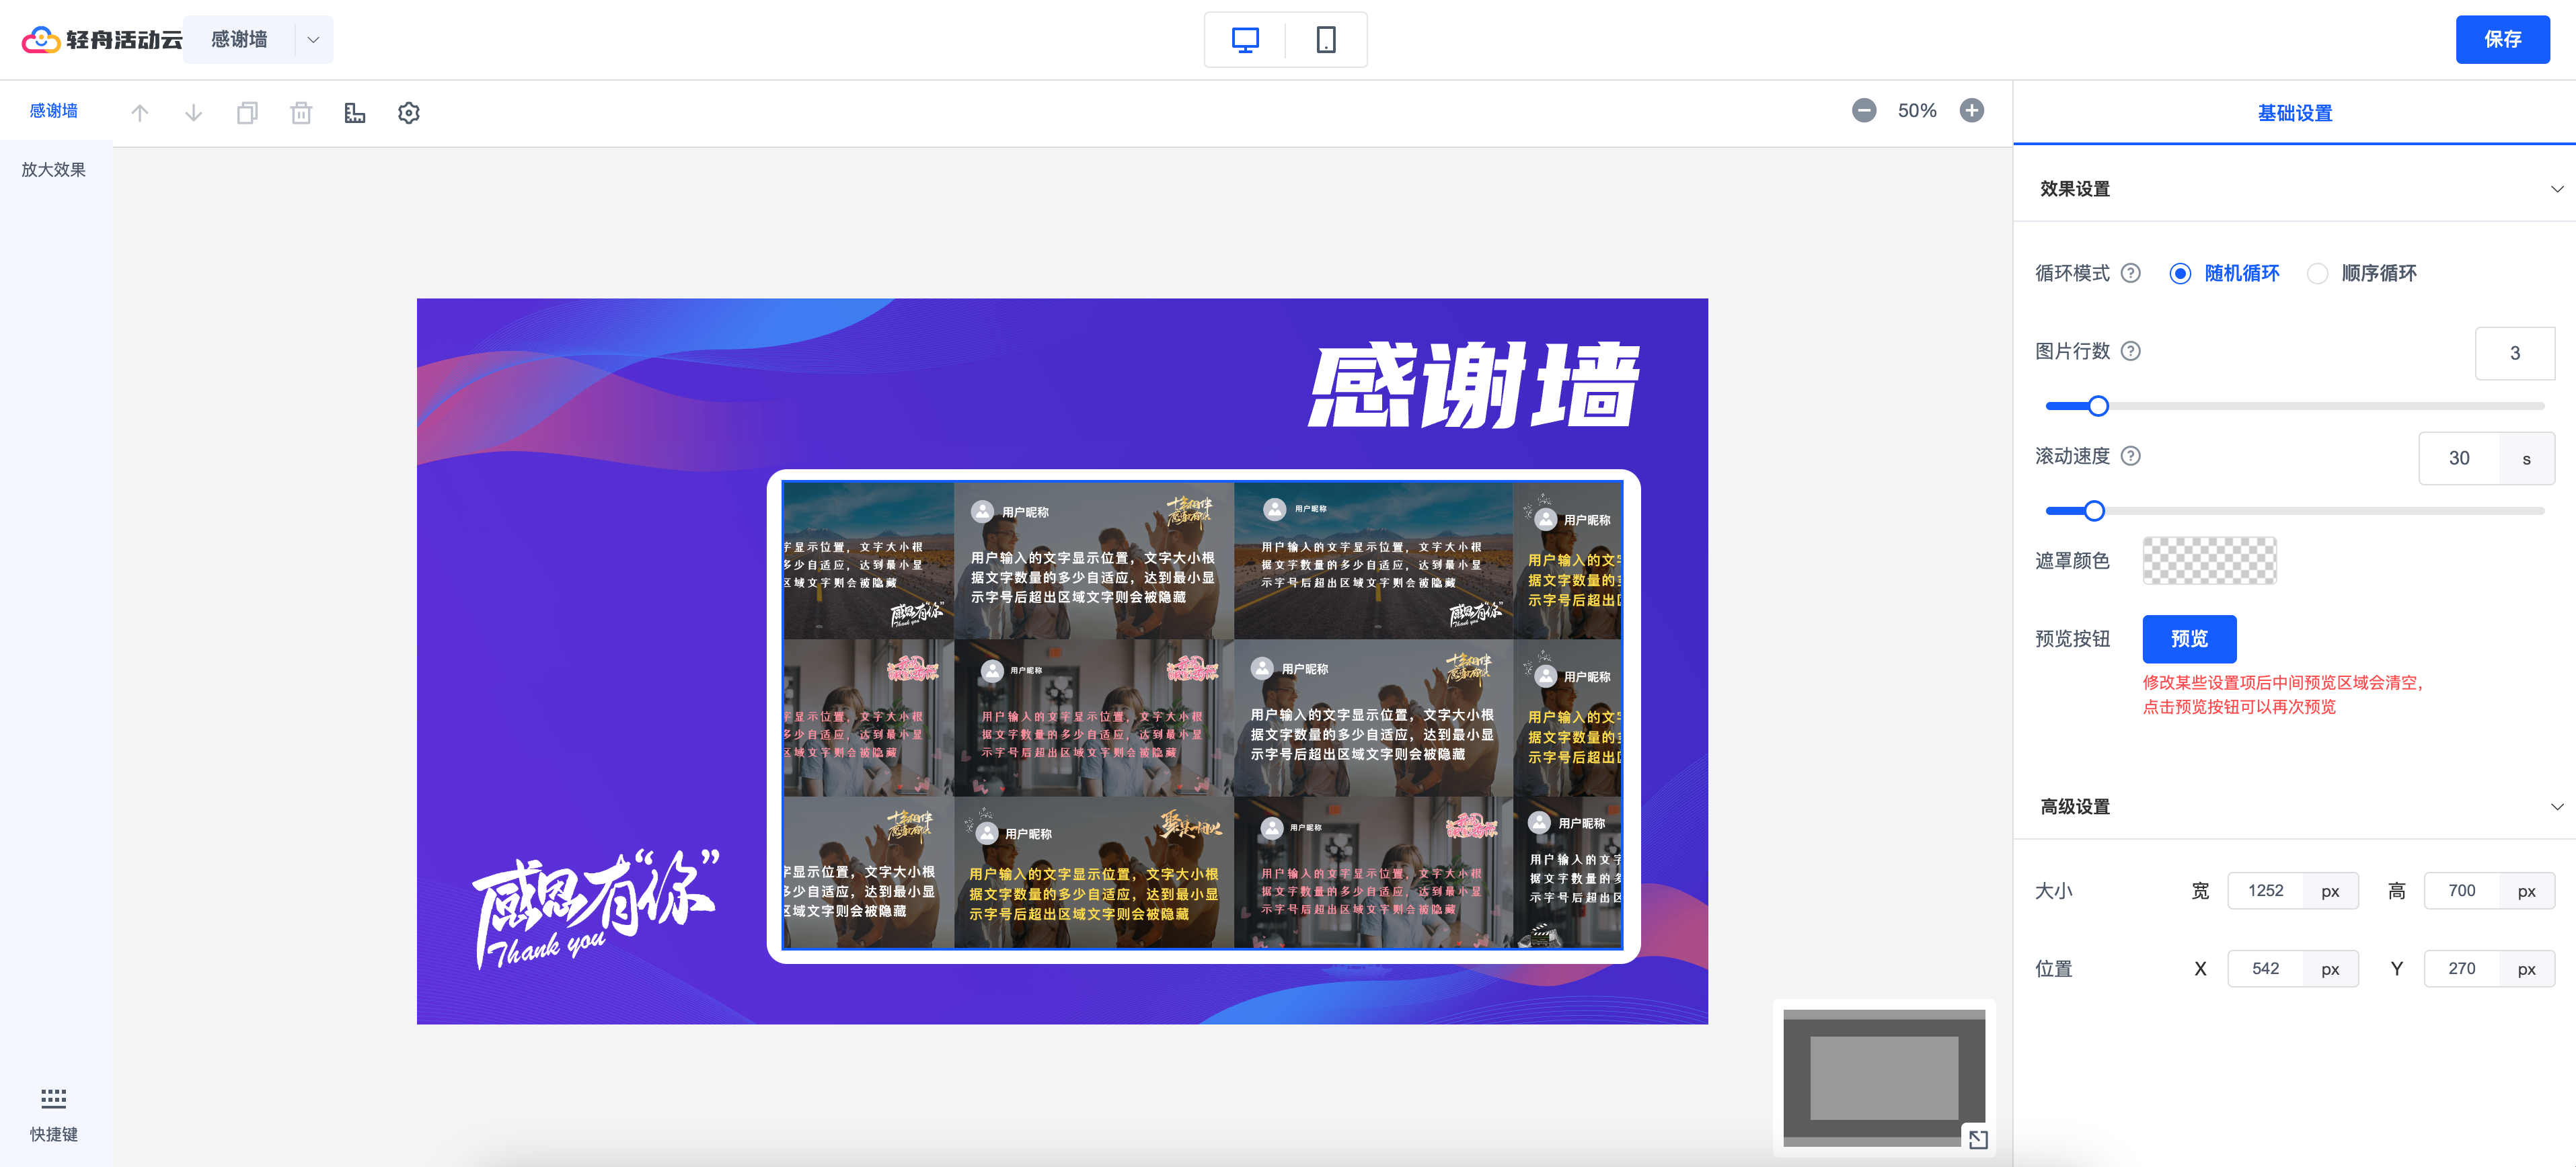
Task: Click the 感恩有你 Thank you graphic
Action: tap(596, 908)
